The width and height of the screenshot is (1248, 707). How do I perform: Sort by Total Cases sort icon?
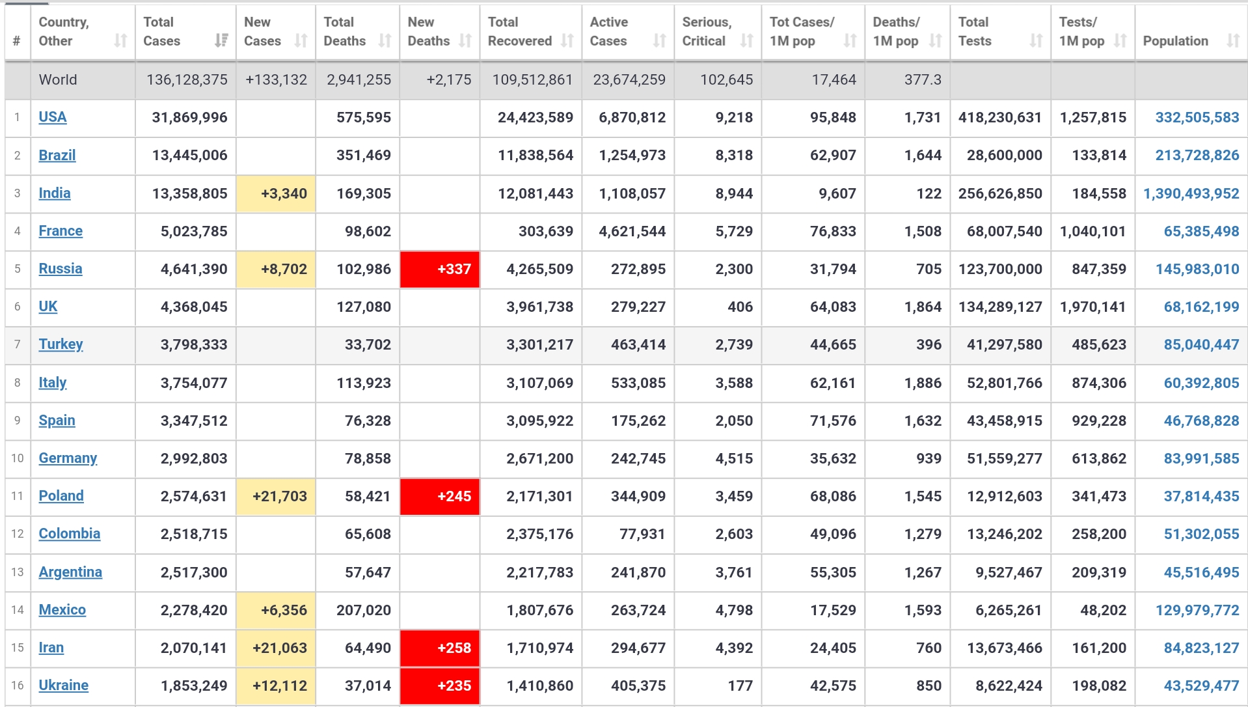(x=221, y=41)
